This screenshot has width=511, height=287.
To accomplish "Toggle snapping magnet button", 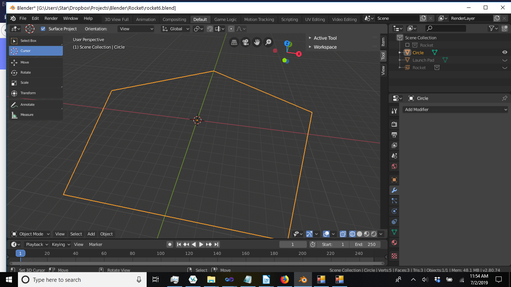I will pos(210,29).
